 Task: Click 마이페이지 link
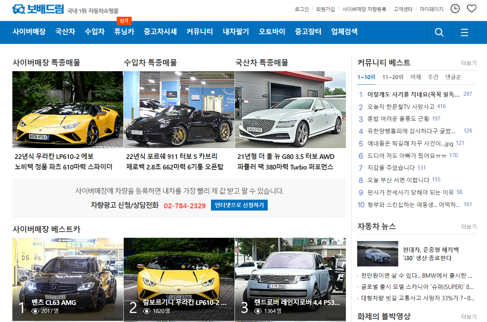click(432, 9)
